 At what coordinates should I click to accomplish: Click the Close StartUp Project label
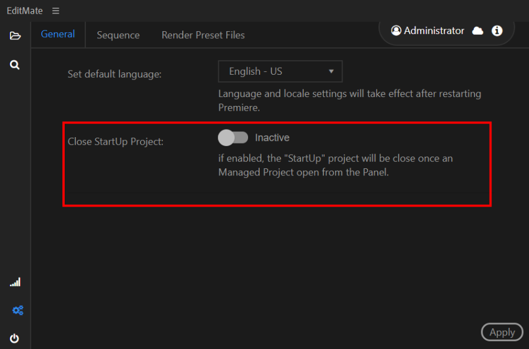[x=115, y=142]
